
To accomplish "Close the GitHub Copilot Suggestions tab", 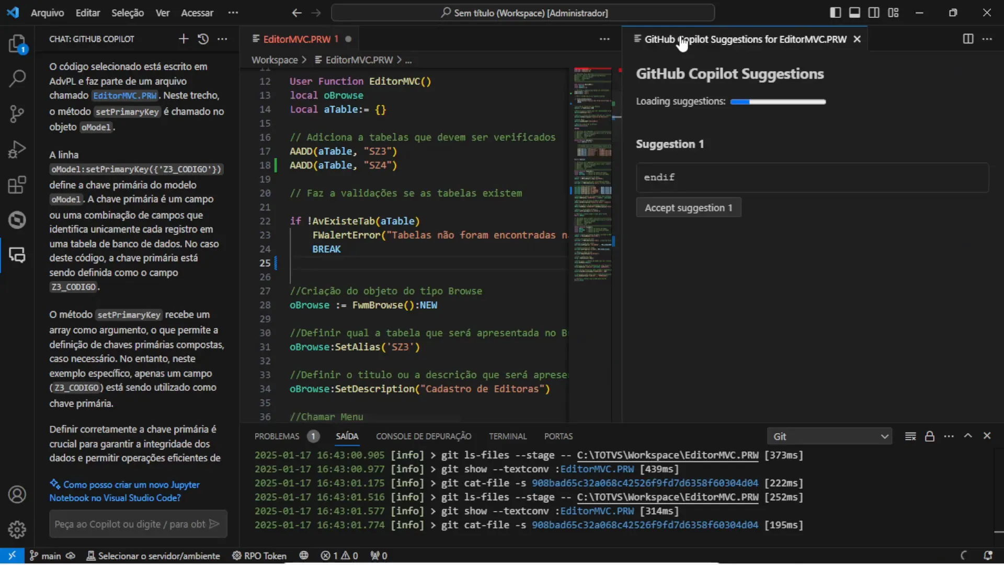I will tap(857, 39).
